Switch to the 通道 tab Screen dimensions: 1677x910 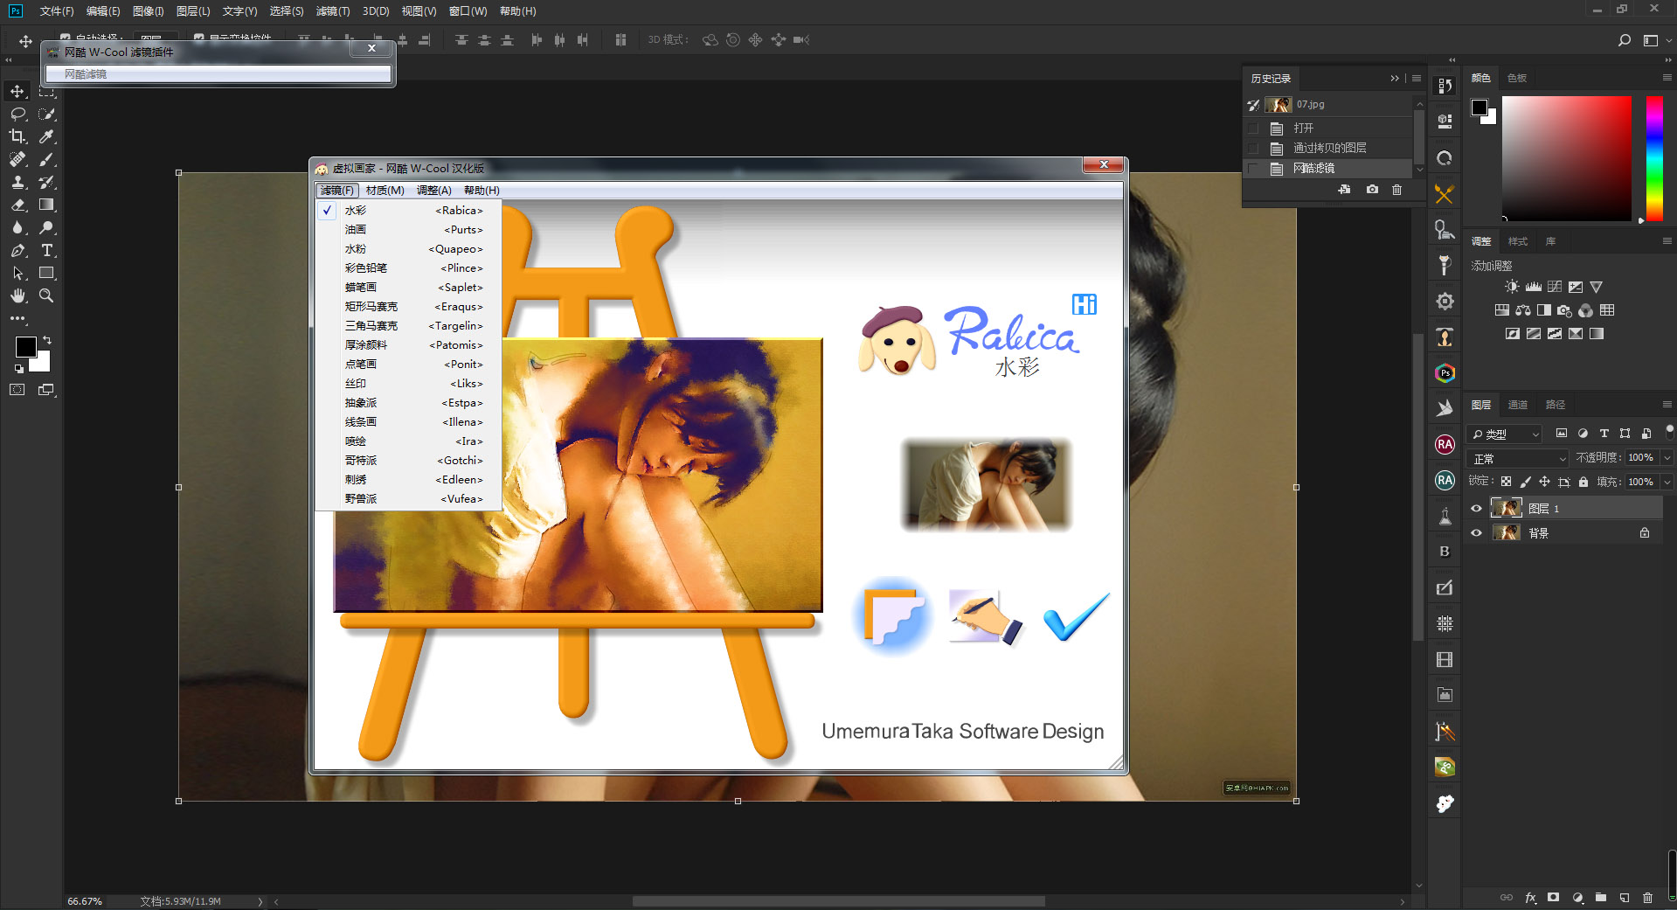click(x=1517, y=405)
